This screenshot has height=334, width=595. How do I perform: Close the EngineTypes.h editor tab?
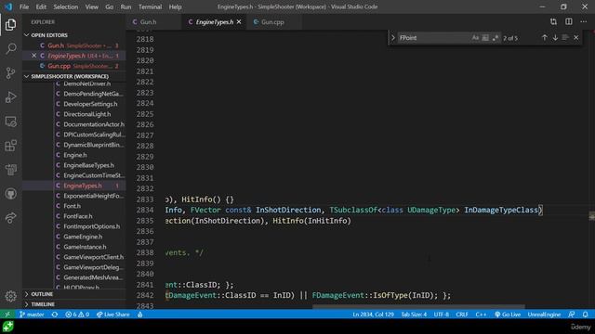(x=239, y=22)
